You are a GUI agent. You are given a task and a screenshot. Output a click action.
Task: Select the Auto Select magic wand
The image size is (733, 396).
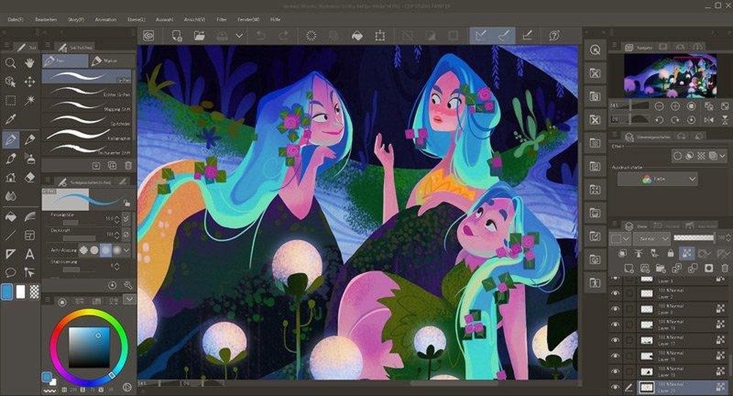30,100
